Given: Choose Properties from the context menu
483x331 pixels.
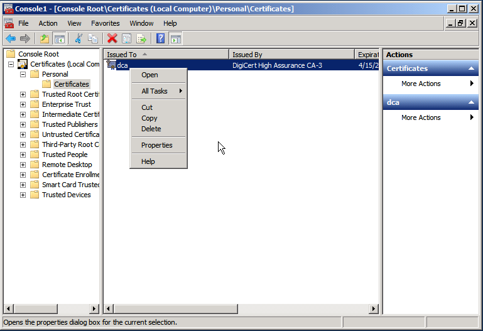Looking at the screenshot, I should pos(157,145).
